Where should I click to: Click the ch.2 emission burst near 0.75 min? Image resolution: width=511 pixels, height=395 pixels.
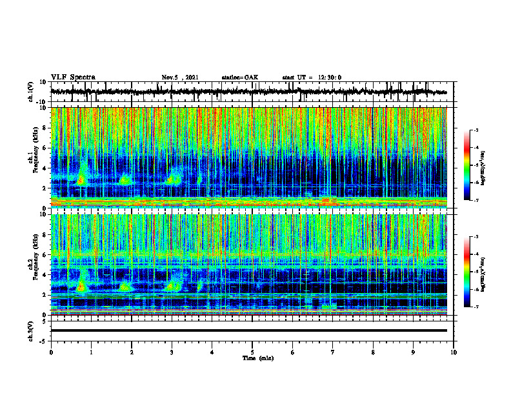pyautogui.click(x=81, y=287)
